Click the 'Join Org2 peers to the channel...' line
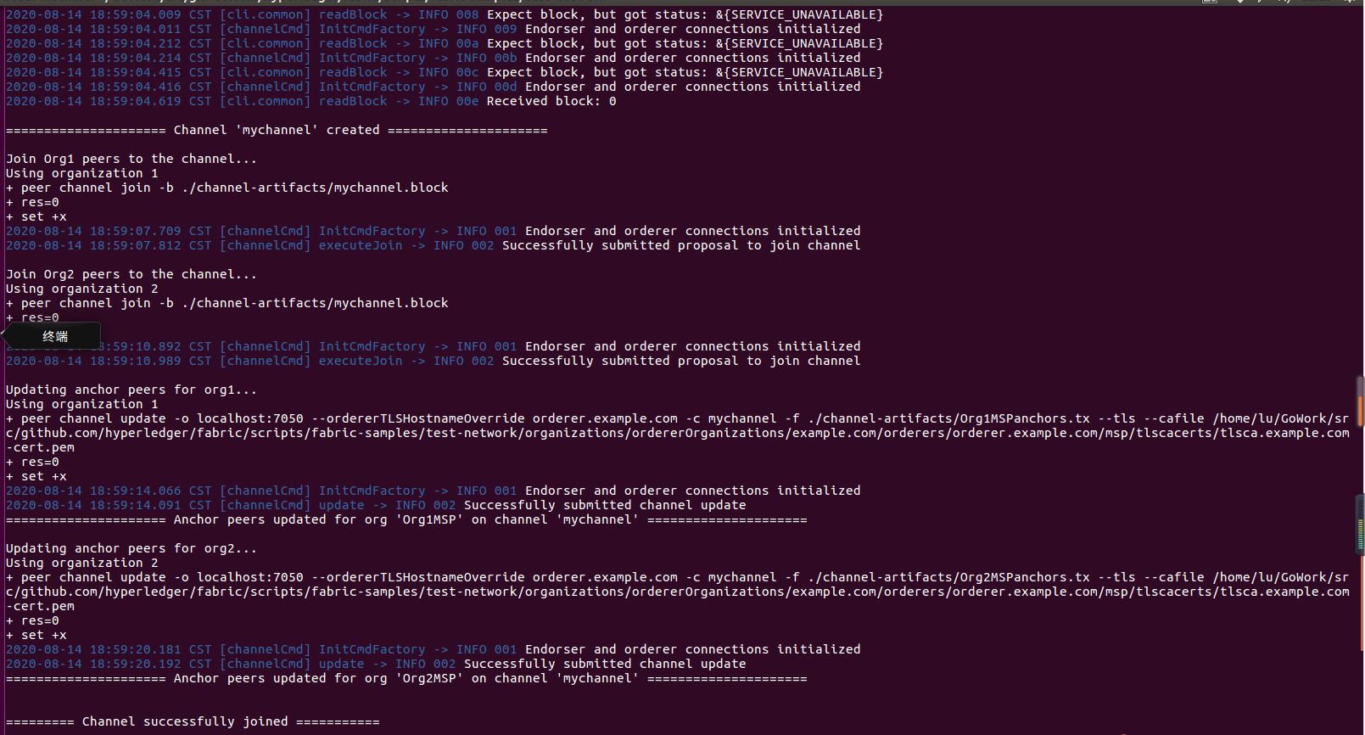Screen dimensions: 1365x735 tap(131, 274)
